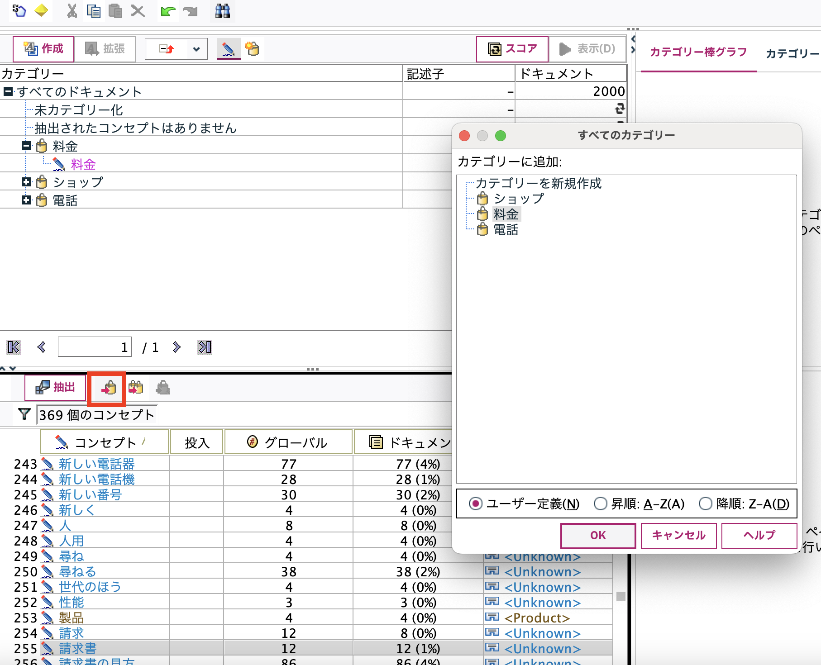
Task: Choose ascending 昇順 A-Z sorting
Action: [x=601, y=503]
